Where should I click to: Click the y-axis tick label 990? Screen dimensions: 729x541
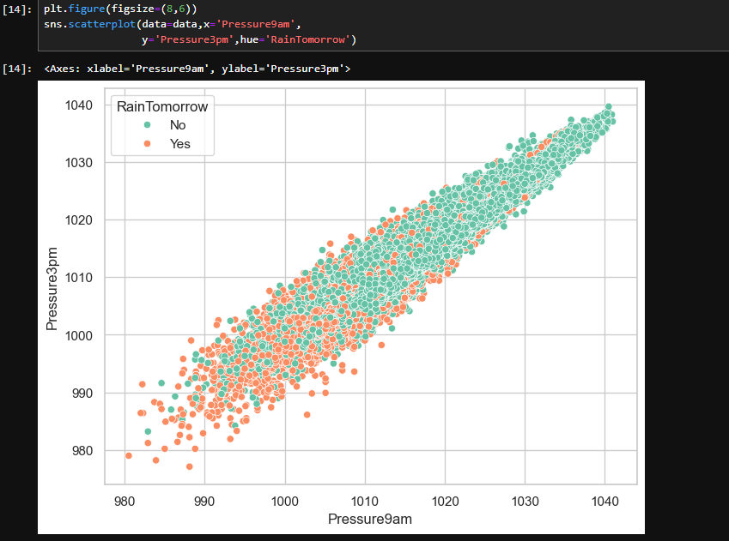click(x=82, y=394)
